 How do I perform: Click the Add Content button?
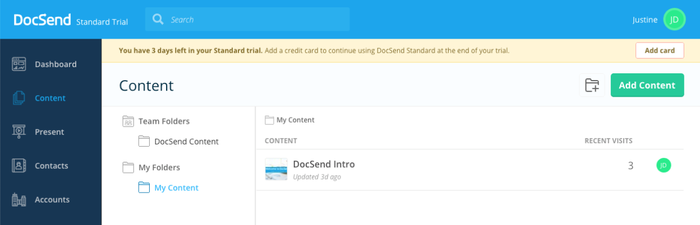click(647, 85)
